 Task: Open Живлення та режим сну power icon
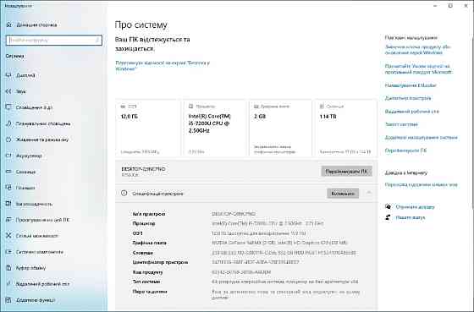[x=8, y=140]
